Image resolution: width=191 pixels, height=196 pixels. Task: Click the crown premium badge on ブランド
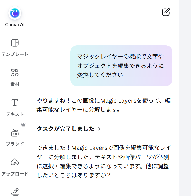pyautogui.click(x=23, y=125)
